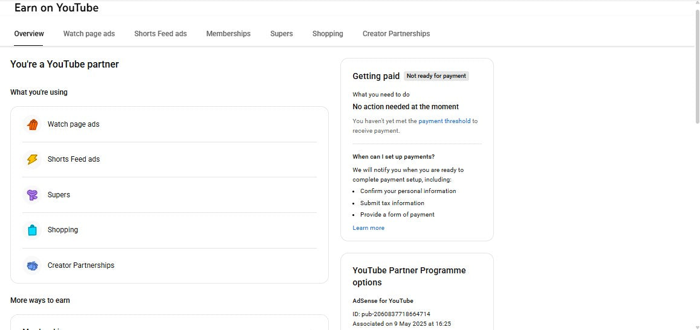Click the More ways to earn heading
The width and height of the screenshot is (700, 330).
(x=40, y=300)
